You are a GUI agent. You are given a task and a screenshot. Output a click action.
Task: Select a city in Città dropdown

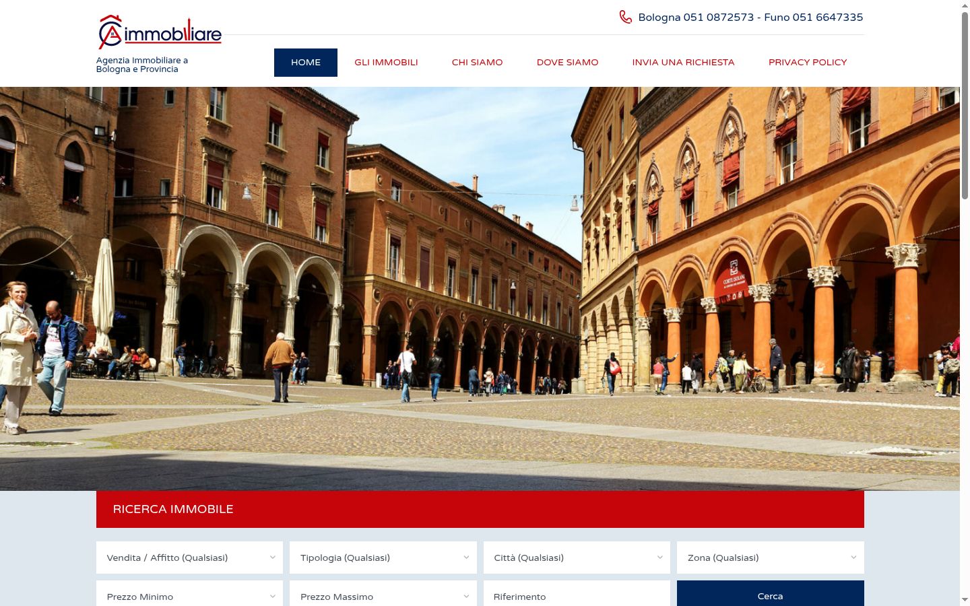pos(577,558)
